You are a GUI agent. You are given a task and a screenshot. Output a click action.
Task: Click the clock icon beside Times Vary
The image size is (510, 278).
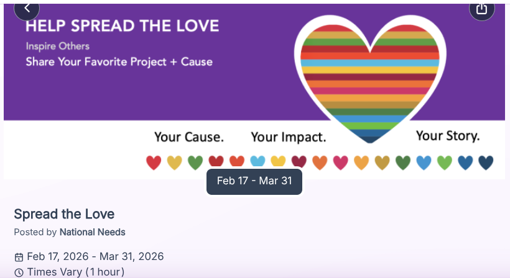click(19, 272)
